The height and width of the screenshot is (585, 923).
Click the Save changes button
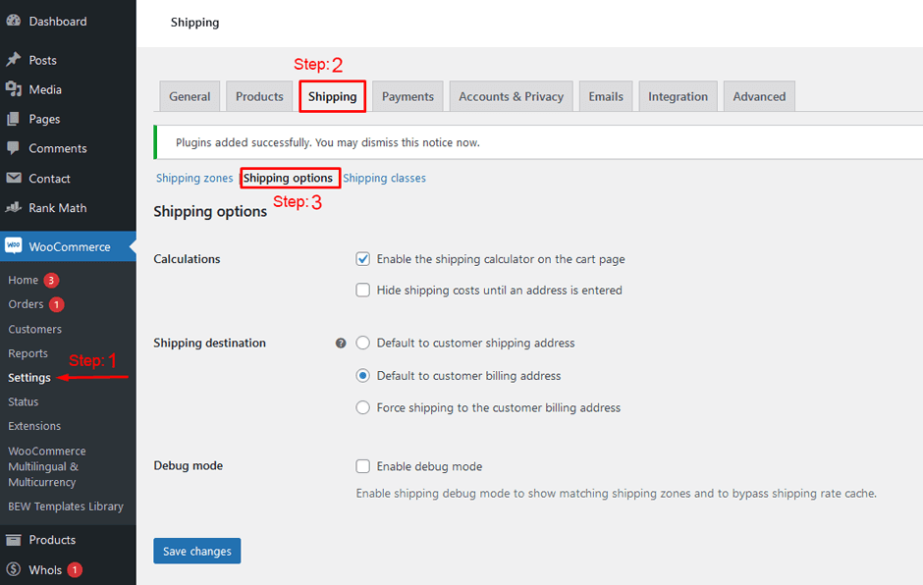(196, 551)
